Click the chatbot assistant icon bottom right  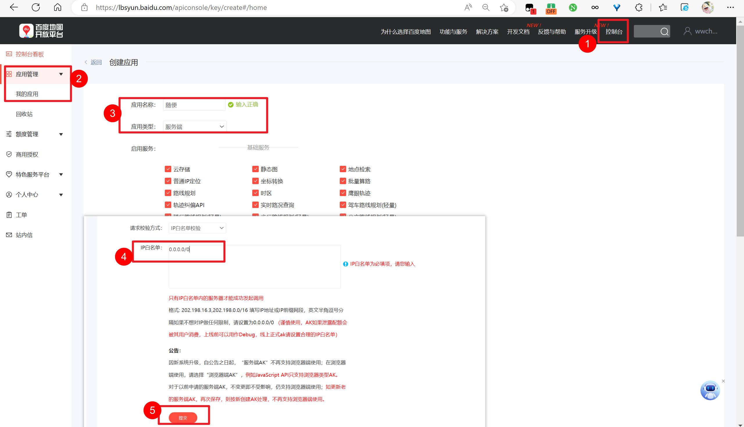(x=710, y=390)
